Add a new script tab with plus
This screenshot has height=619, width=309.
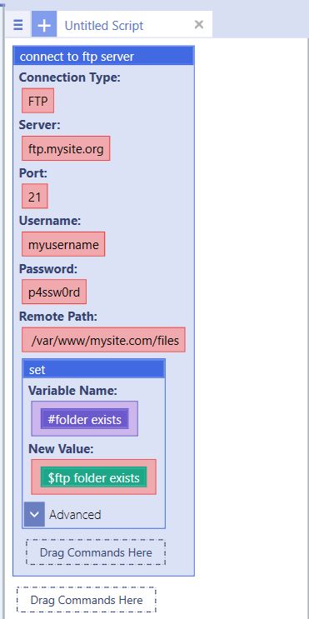(x=44, y=25)
